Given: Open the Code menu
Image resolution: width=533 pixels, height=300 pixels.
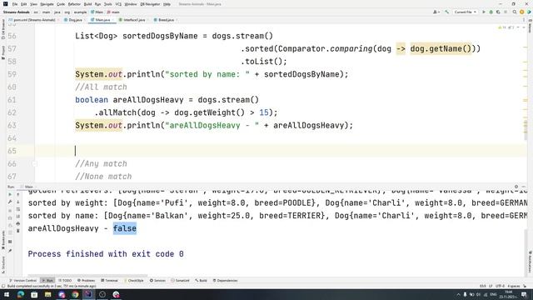Looking at the screenshot, I should (61, 4).
